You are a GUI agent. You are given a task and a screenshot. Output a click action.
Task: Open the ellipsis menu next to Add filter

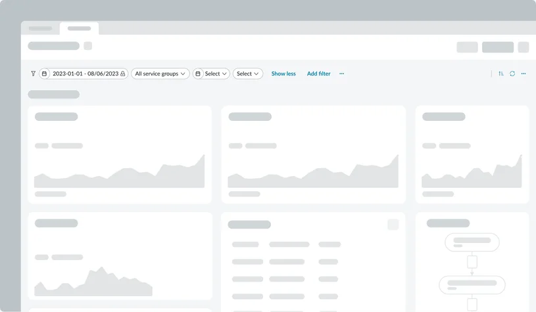[342, 74]
